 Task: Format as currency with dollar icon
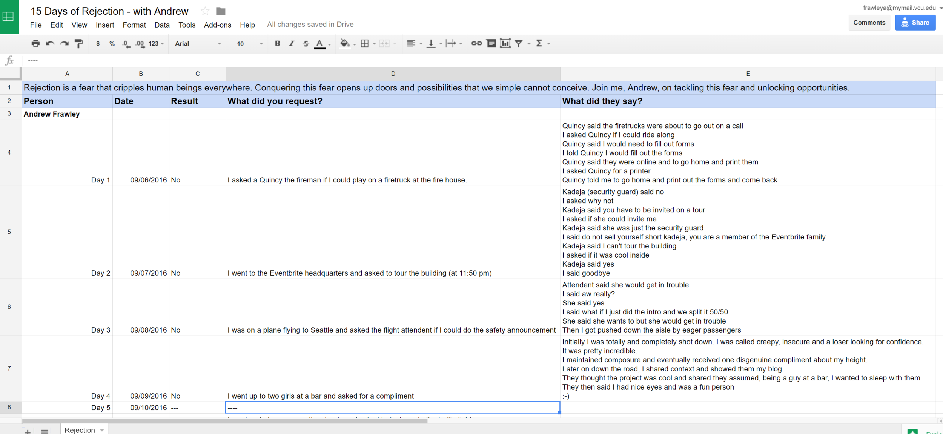98,44
